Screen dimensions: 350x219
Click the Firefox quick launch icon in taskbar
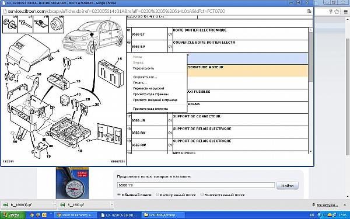pyautogui.click(x=38, y=215)
